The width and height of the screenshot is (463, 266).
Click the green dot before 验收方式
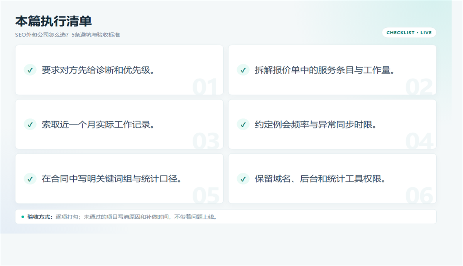coord(23,217)
